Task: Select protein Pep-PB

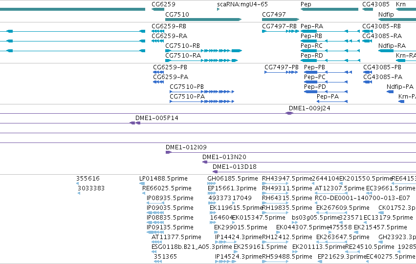Action: pos(328,72)
